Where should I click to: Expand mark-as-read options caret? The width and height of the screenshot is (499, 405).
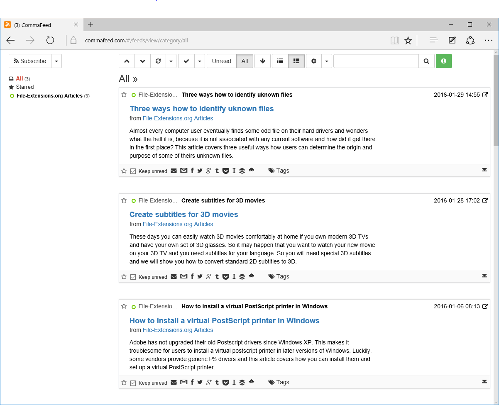(x=200, y=61)
